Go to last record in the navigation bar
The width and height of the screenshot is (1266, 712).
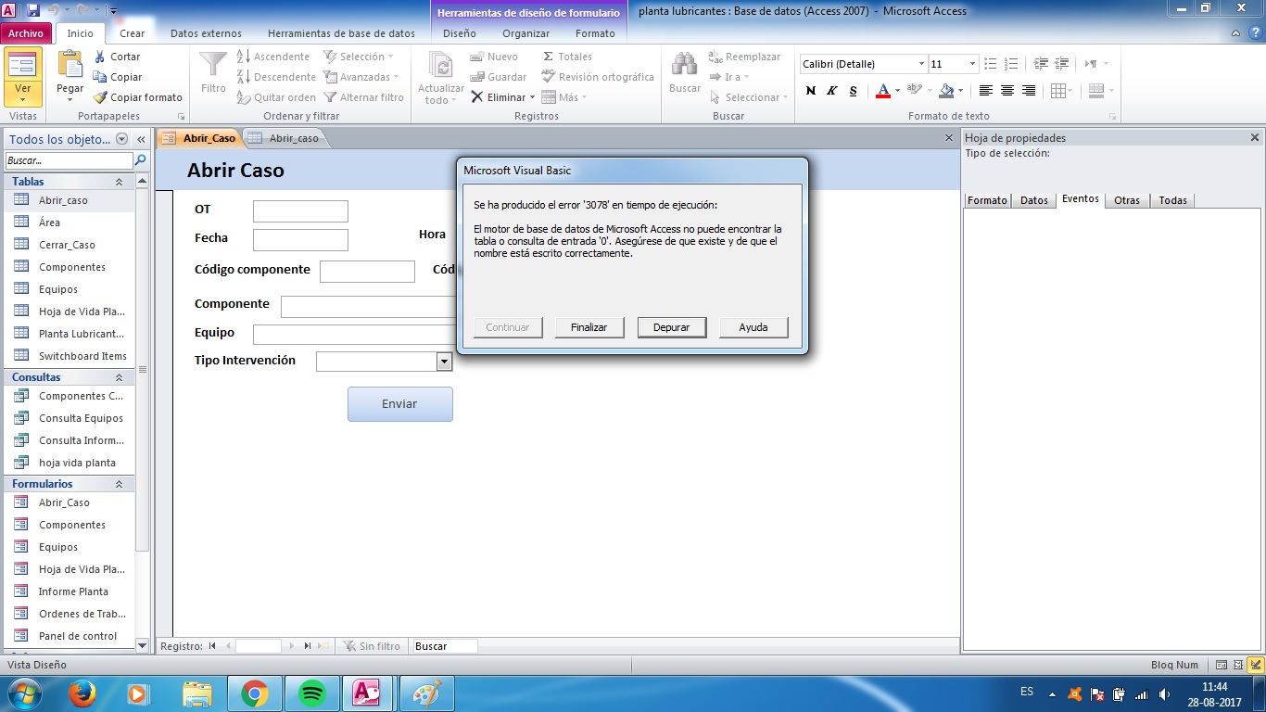pyautogui.click(x=308, y=646)
